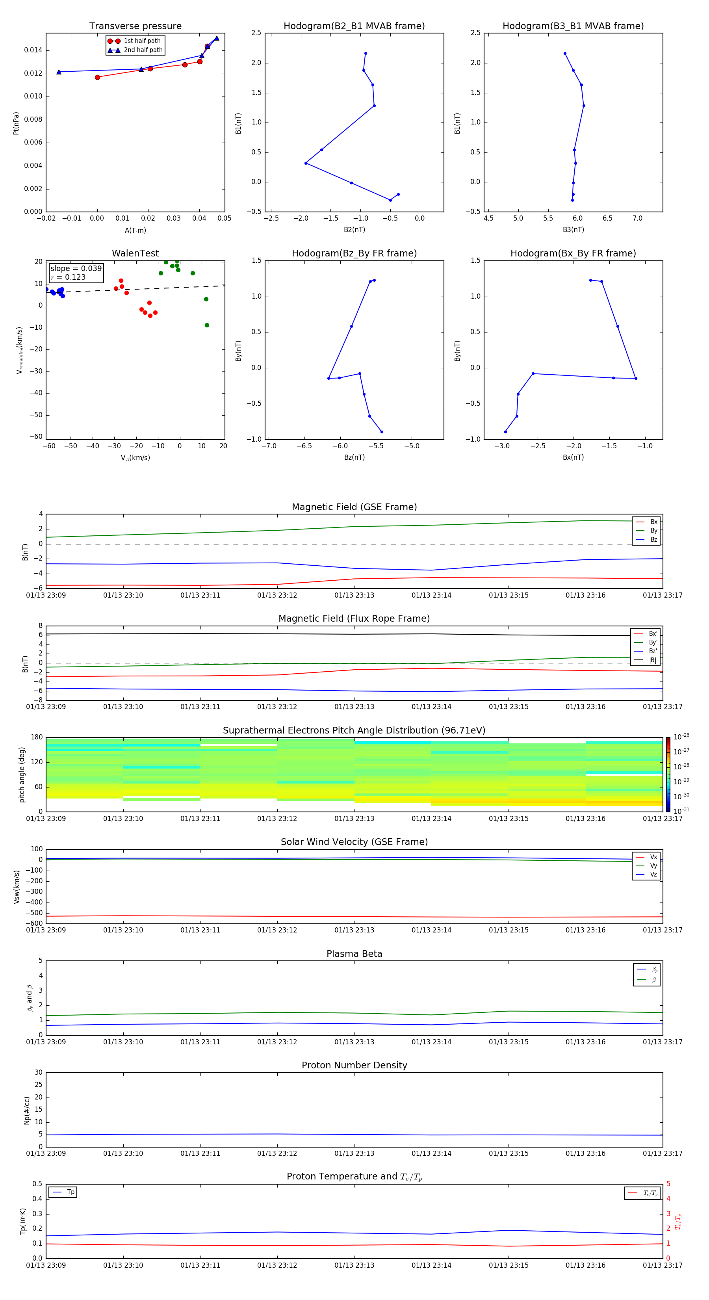Select the "2nd half path" legend entry
This screenshot has width=709, height=1300.
[x=135, y=50]
